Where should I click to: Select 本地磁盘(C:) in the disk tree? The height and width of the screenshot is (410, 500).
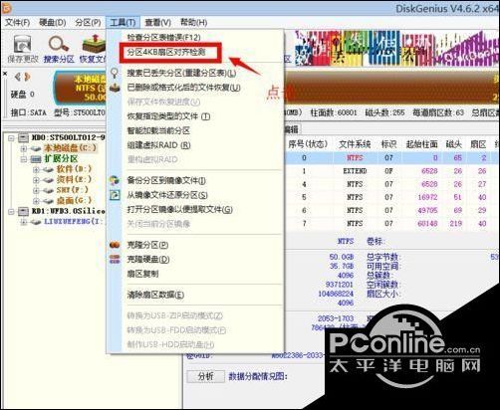(x=70, y=148)
